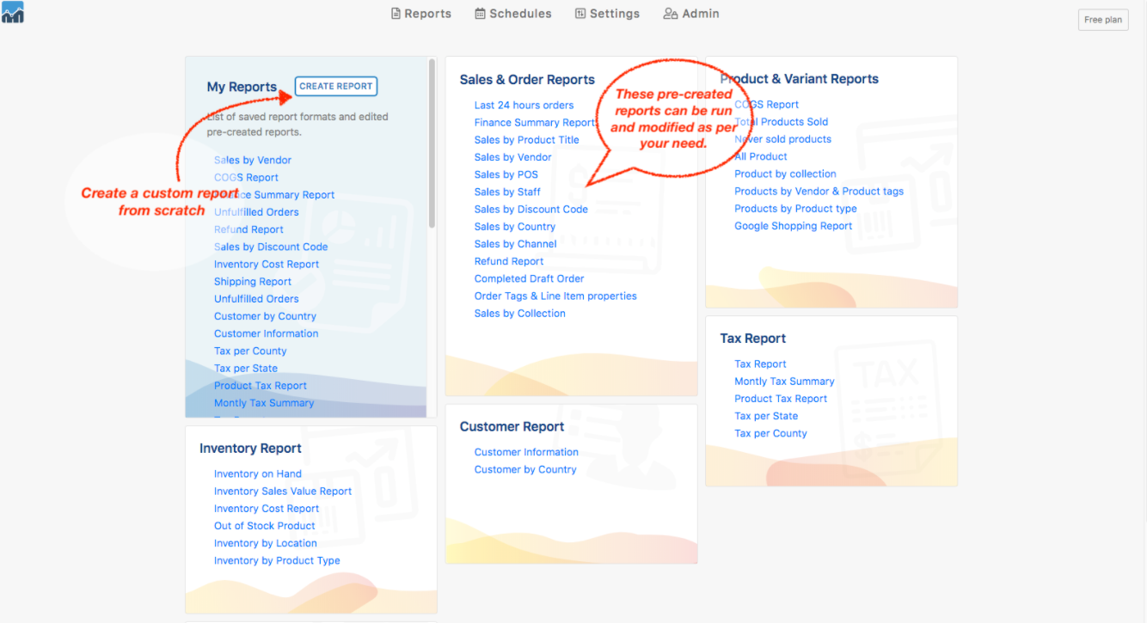
Task: Open Tax per State in Tax Report panel
Action: click(766, 416)
